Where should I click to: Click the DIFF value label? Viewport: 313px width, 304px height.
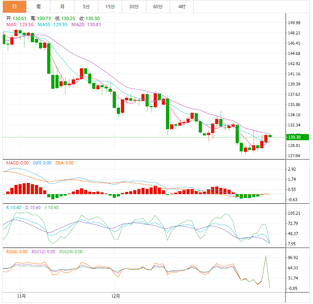pyautogui.click(x=42, y=163)
